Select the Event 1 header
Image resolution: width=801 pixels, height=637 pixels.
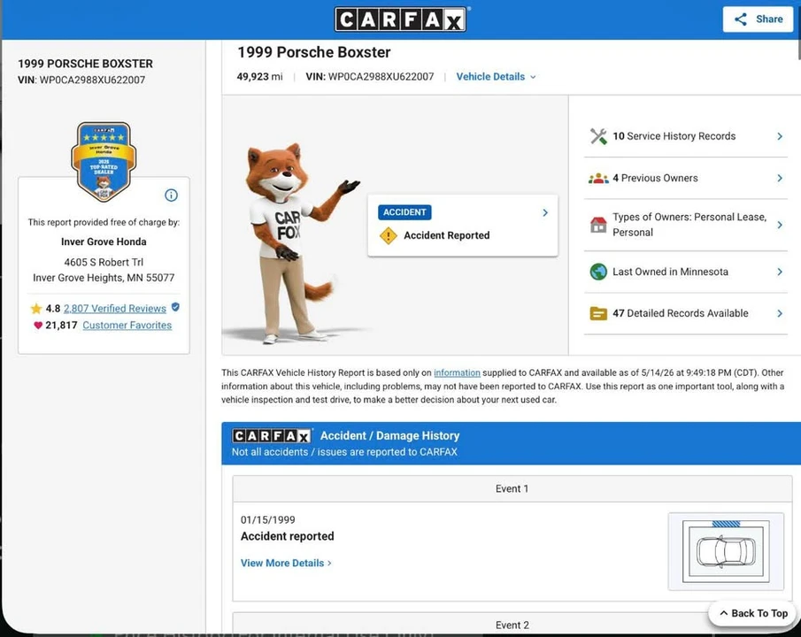coord(512,489)
